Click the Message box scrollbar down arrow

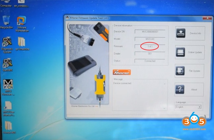click(x=164, y=108)
